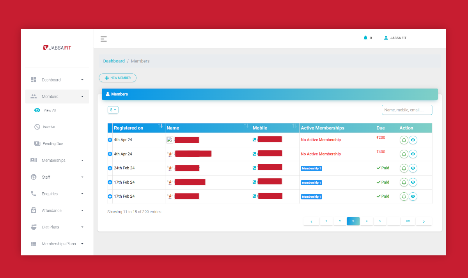Viewport: 468px width, 278px height.
Task: Click the bell reminder icon for the first member
Action: point(404,140)
